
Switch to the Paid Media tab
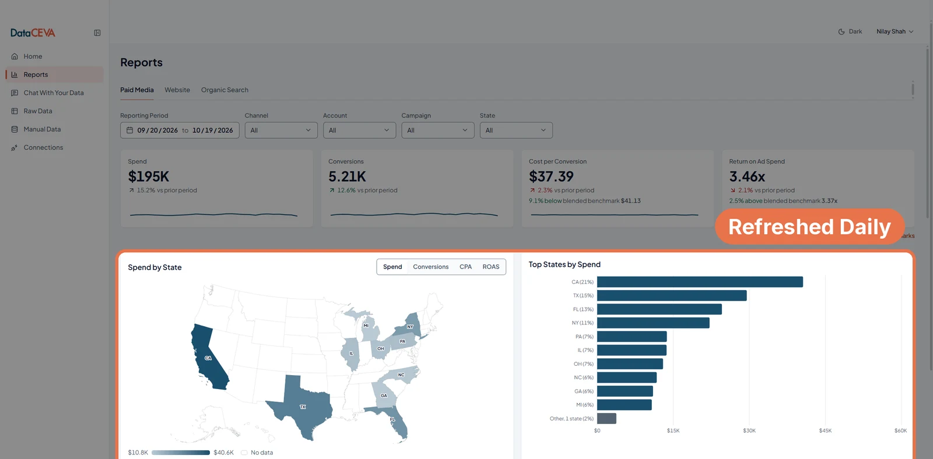pyautogui.click(x=137, y=90)
